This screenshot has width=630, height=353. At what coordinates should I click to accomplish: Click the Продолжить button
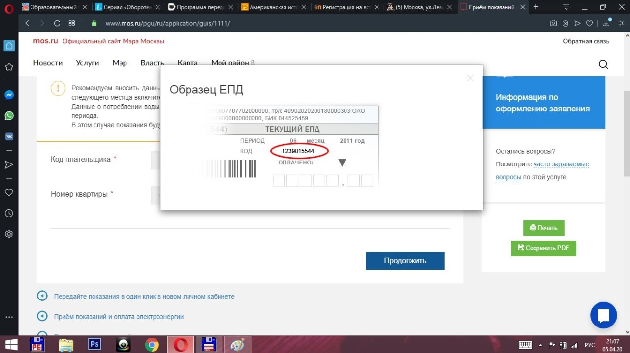tap(405, 261)
